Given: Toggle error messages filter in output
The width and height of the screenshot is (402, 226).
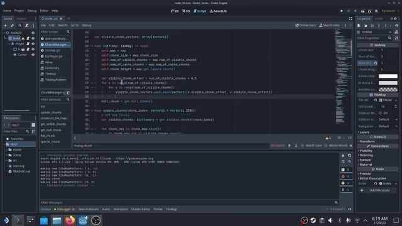Looking at the screenshot, I should tap(346, 176).
